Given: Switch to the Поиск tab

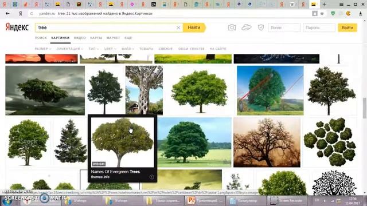Looking at the screenshot, I should pyautogui.click(x=41, y=38).
